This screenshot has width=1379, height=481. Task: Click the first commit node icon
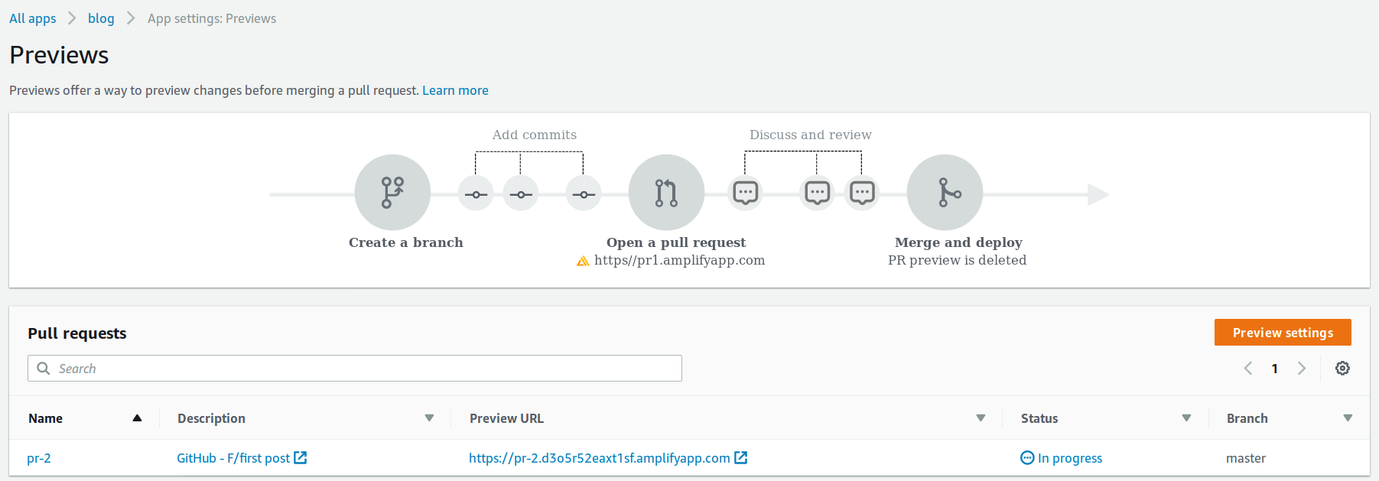tap(476, 194)
